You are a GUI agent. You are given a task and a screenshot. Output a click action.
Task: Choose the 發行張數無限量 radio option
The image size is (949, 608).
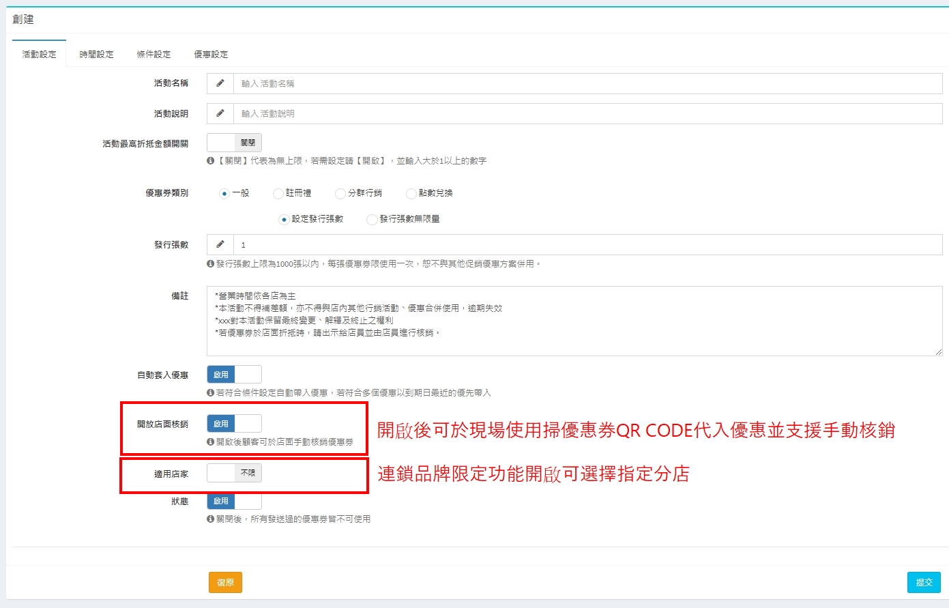click(372, 220)
